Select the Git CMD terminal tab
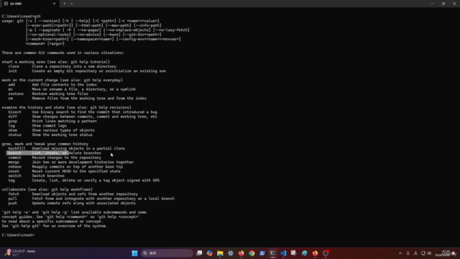The image size is (460, 259). point(29,4)
